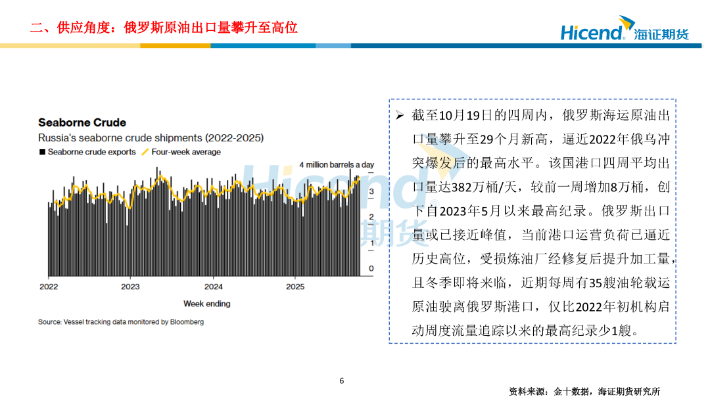Viewport: 710px width, 399px height.
Task: Click the page number 6 at bottom
Action: tap(341, 381)
